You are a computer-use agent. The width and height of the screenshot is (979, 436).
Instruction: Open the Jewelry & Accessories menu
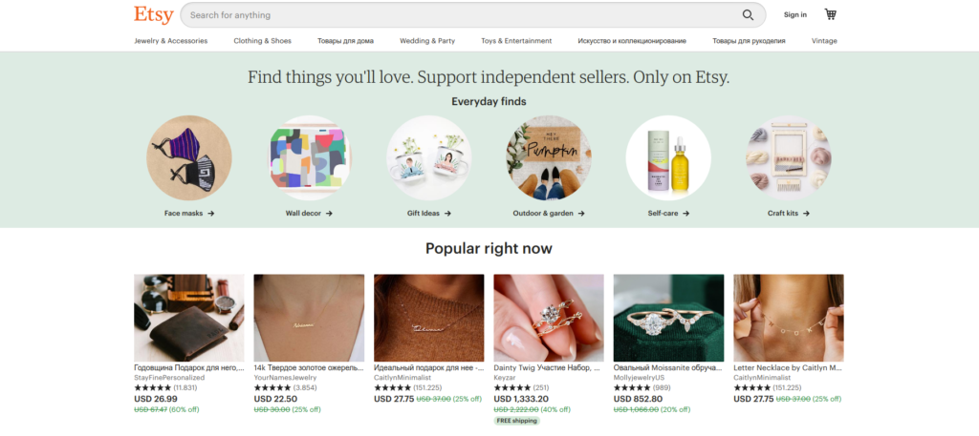tap(170, 41)
